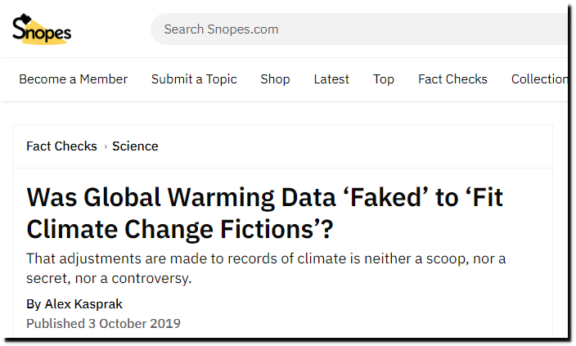Click the Science breadcrumb category
Screen dimensions: 576x346
[x=135, y=146]
